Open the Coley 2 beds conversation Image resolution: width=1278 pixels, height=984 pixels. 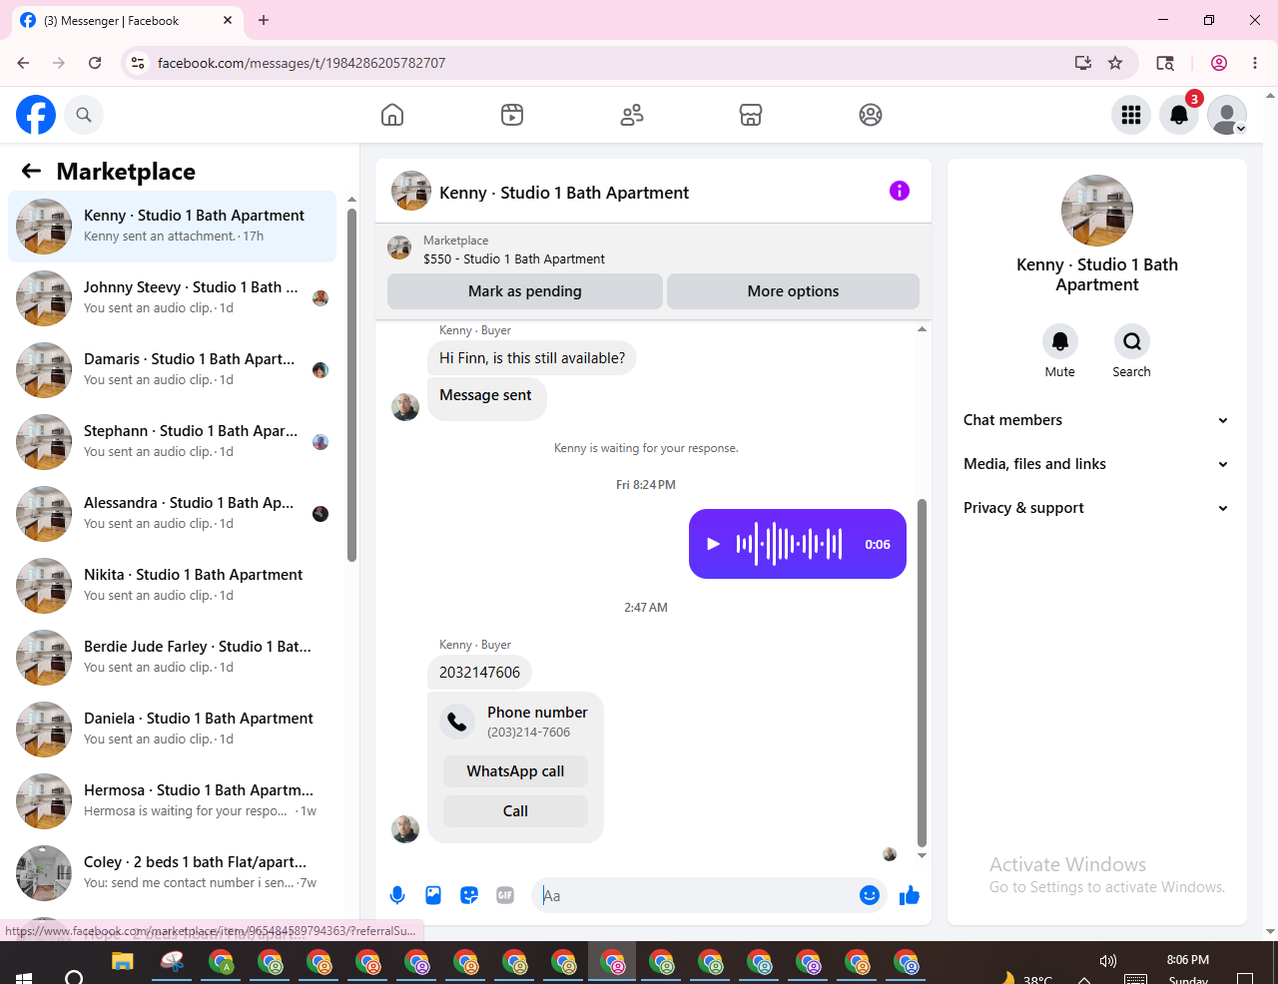point(172,873)
